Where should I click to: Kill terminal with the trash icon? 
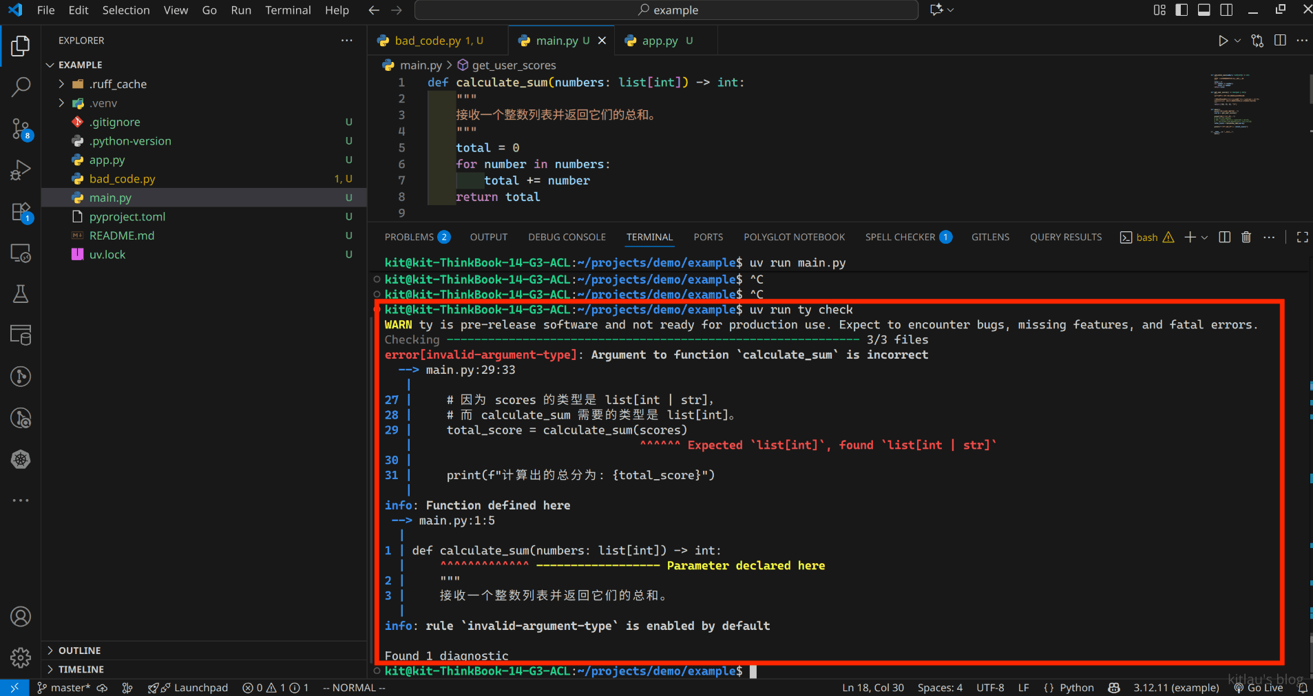[x=1246, y=238]
